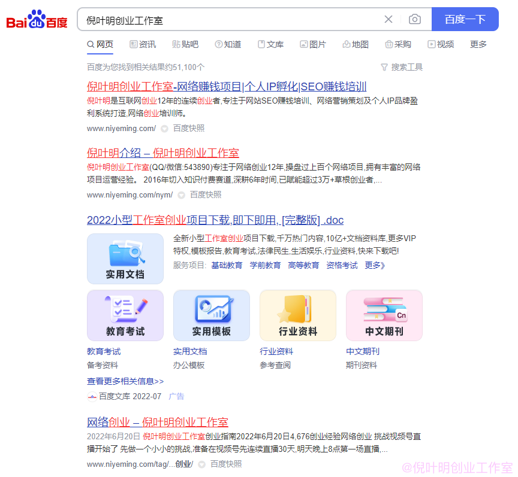Image resolution: width=518 pixels, height=477 pixels.
Task: Open URL www.niyeming.com/ of first result
Action: click(121, 129)
